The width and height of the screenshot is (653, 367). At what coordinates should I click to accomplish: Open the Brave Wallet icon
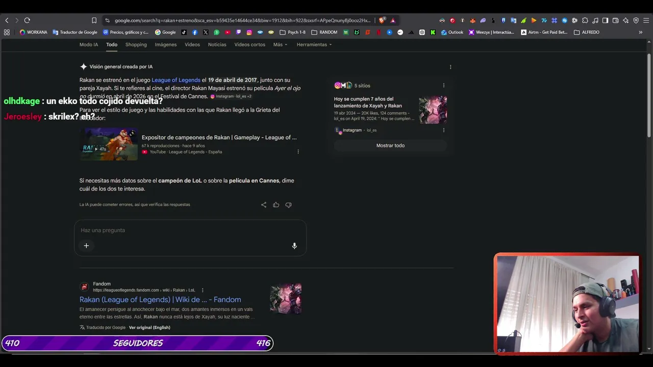(615, 20)
